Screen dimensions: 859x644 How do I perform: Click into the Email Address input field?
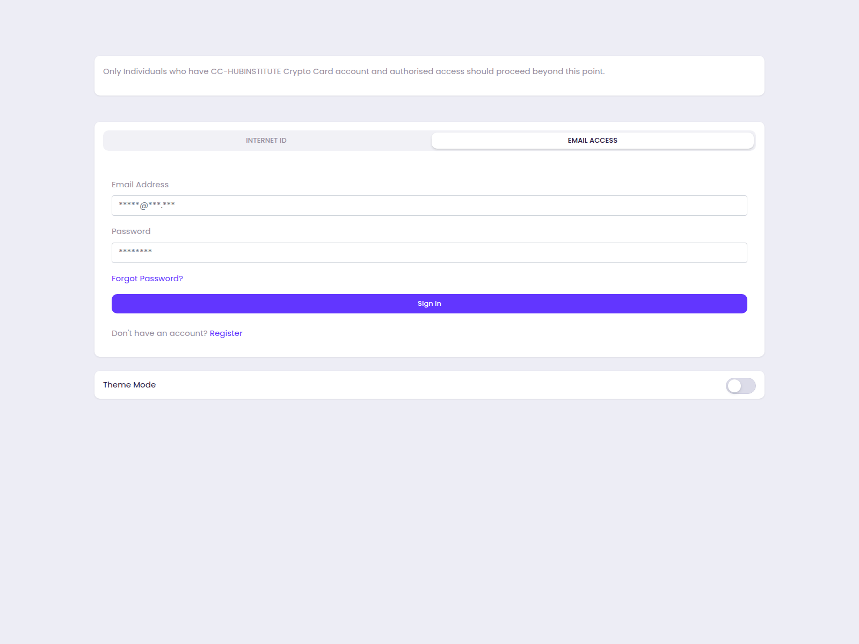tap(429, 206)
